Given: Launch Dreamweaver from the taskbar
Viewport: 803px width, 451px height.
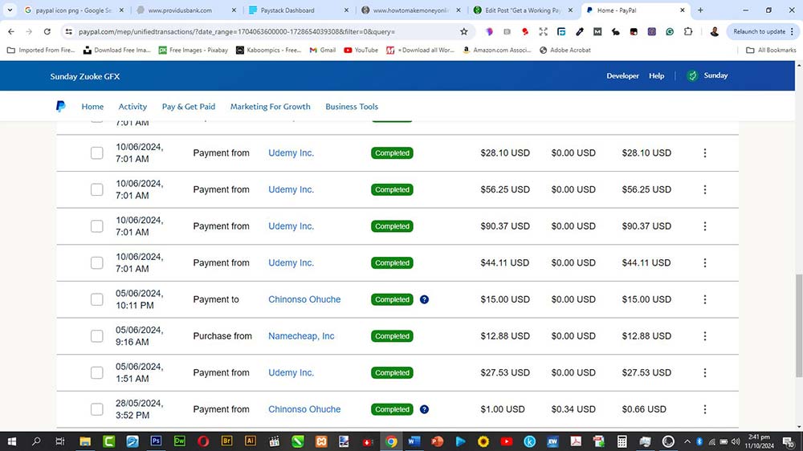Looking at the screenshot, I should (179, 441).
